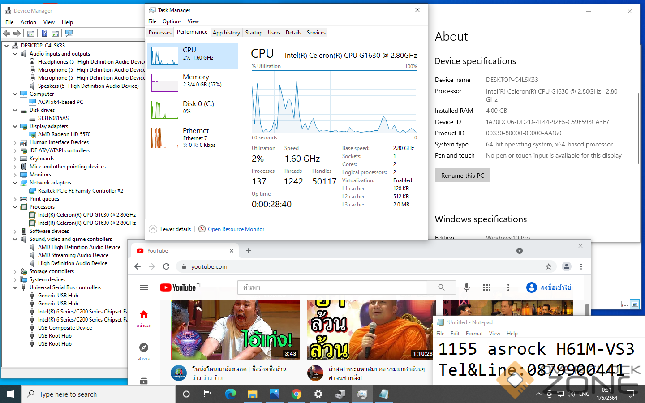Image resolution: width=645 pixels, height=403 pixels.
Task: Click the YouTube search input field
Action: (331, 287)
